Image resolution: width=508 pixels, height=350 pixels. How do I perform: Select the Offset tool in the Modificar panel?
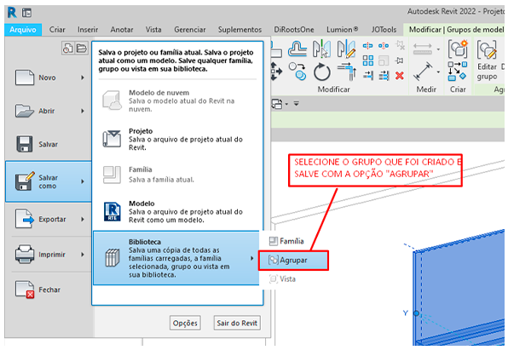coord(297,49)
